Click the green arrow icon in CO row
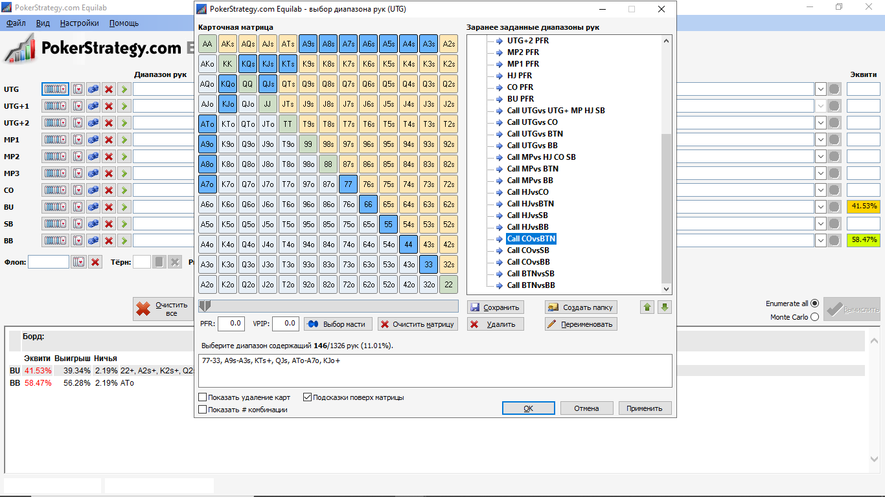Viewport: 885px width, 497px height. [x=124, y=190]
